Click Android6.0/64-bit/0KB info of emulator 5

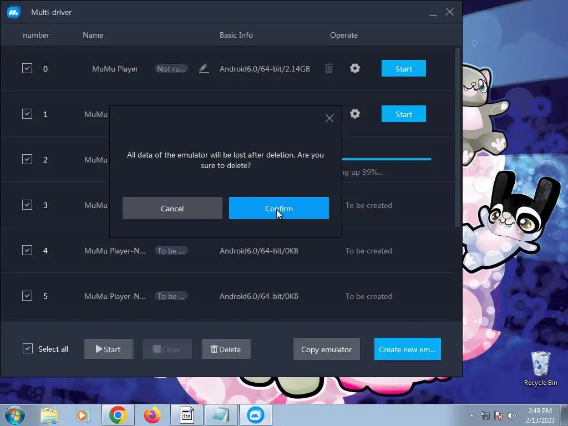(x=259, y=296)
